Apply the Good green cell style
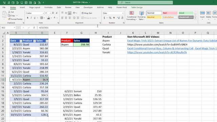The height and width of the screenshot is (122, 217). (x=186, y=13)
